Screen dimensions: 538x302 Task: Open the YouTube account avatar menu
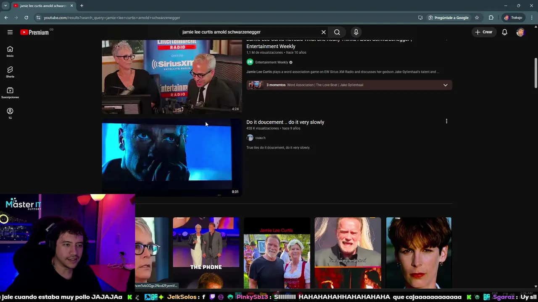click(520, 32)
